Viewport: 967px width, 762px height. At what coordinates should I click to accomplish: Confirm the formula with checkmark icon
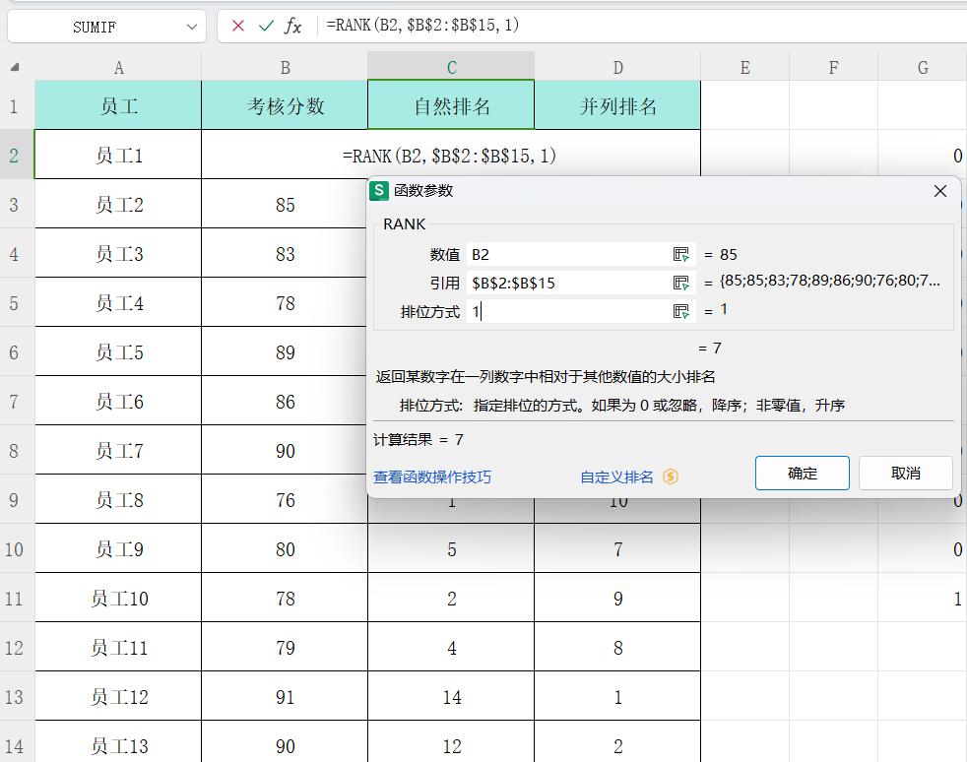pyautogui.click(x=266, y=26)
